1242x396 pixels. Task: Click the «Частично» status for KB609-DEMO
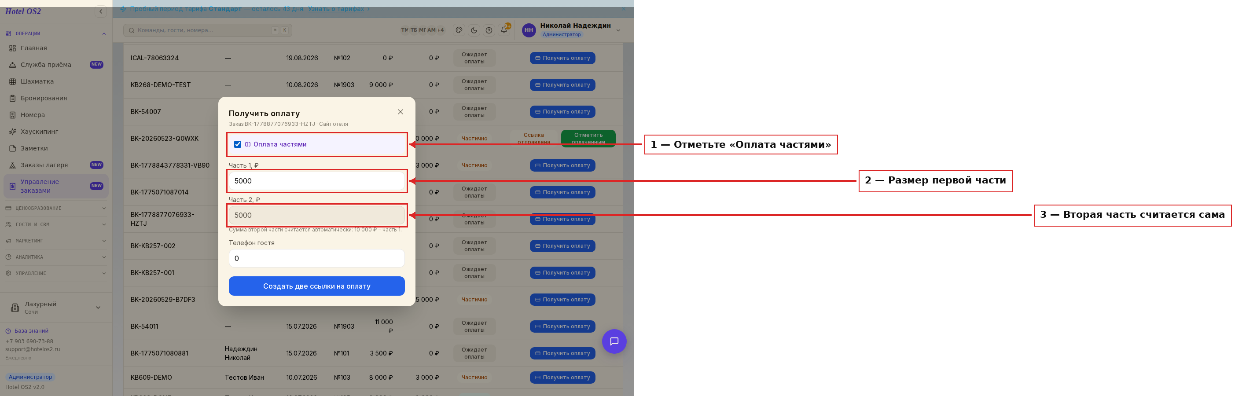click(474, 378)
